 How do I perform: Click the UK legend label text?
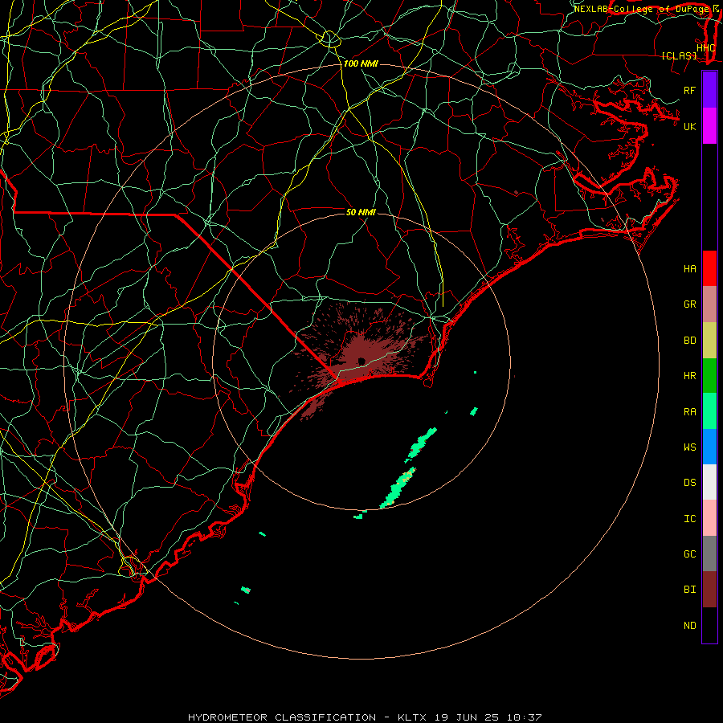[689, 126]
